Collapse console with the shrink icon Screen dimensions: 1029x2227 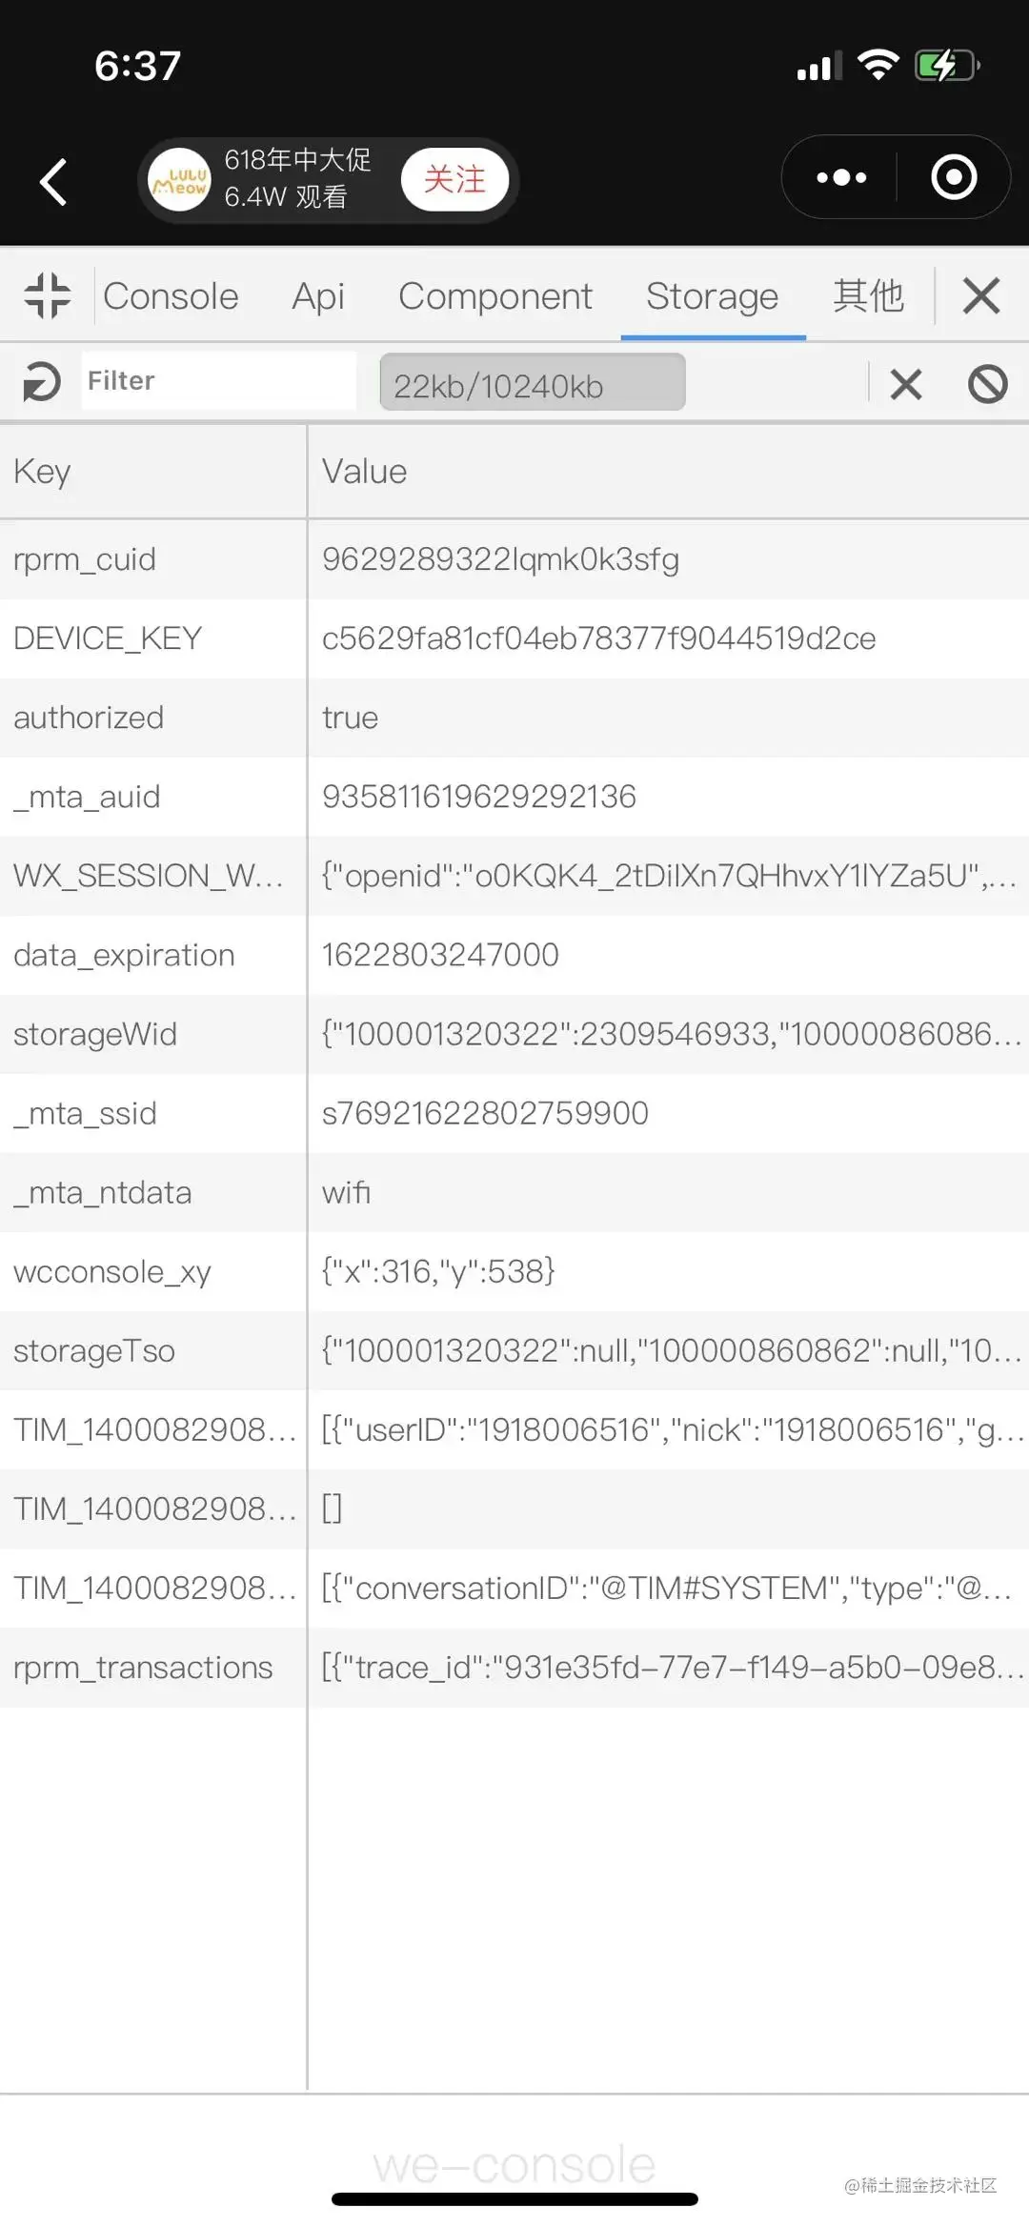pos(48,295)
